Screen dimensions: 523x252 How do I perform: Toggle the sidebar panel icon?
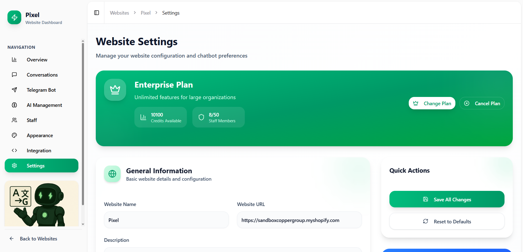click(x=97, y=13)
